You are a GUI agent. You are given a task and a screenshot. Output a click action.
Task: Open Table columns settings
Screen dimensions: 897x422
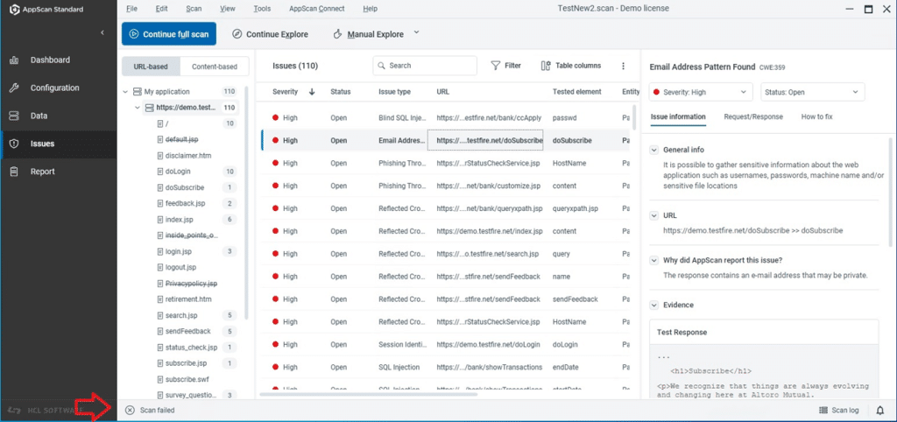tap(571, 66)
